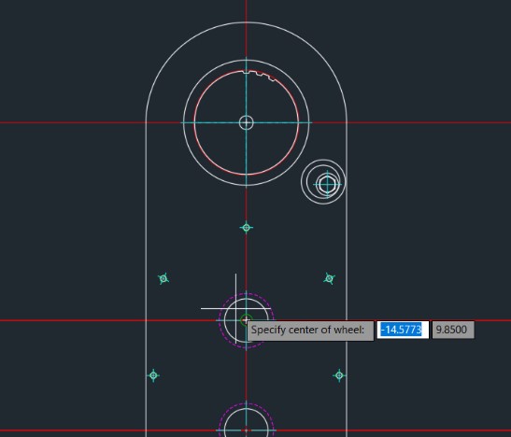Click the notched teeth on the red circle
This screenshot has width=511, height=437.
(260, 76)
